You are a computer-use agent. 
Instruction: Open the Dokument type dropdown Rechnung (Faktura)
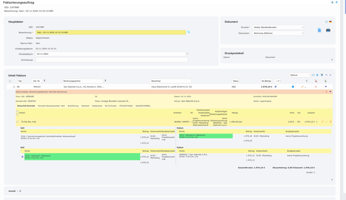278,33
